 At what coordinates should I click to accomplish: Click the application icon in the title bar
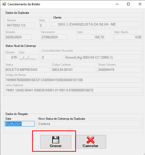click(x=4, y=4)
